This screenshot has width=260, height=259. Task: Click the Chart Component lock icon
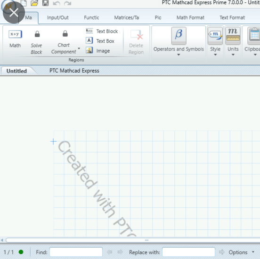65,33
